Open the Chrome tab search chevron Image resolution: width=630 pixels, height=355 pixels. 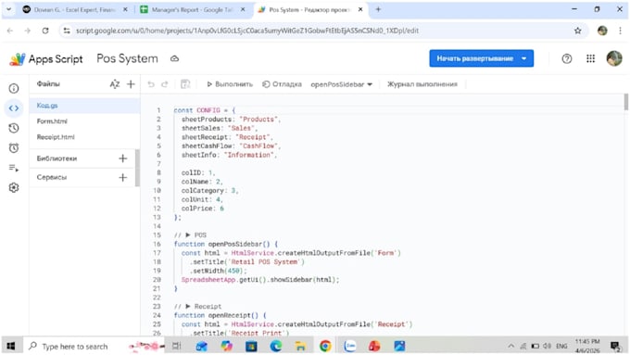(x=8, y=9)
